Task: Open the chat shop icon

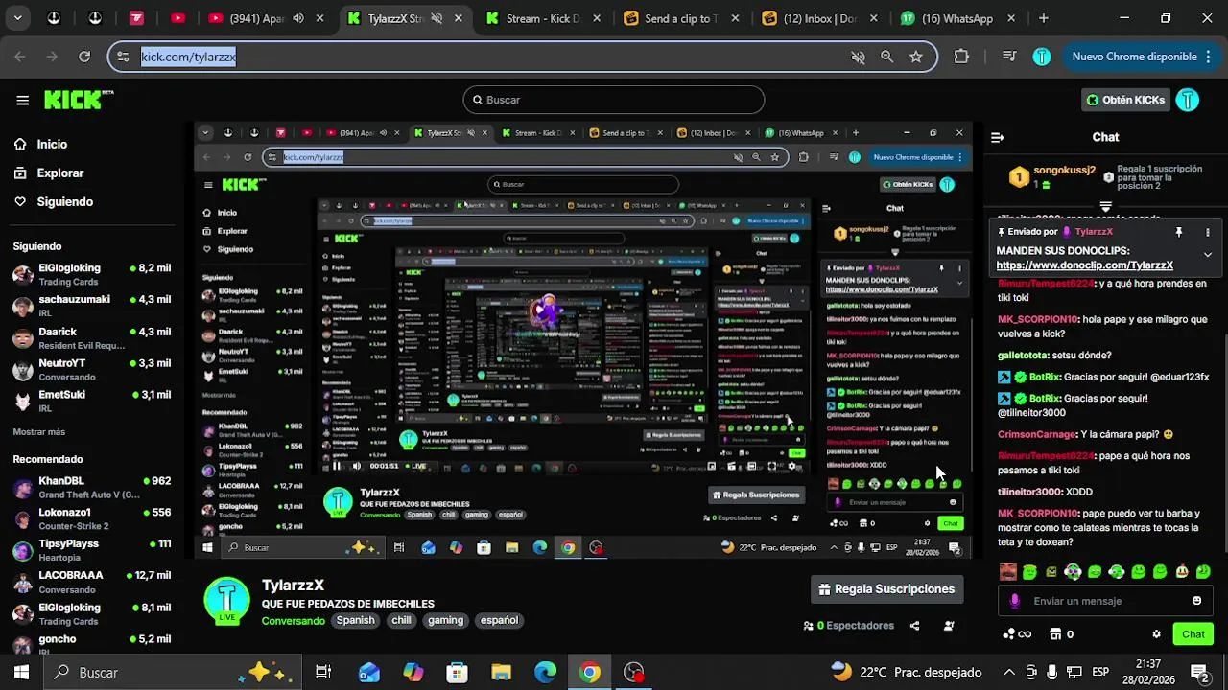Action: pos(1055,634)
